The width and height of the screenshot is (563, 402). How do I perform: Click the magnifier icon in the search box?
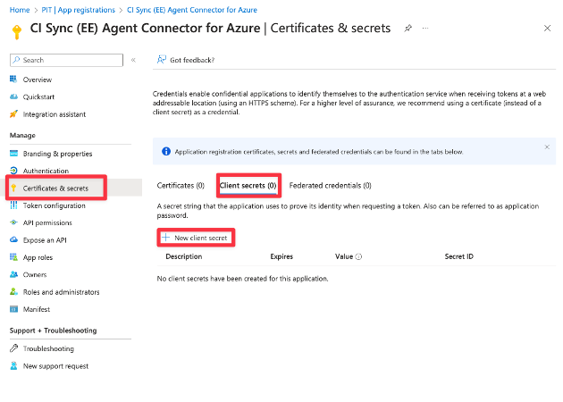click(16, 60)
